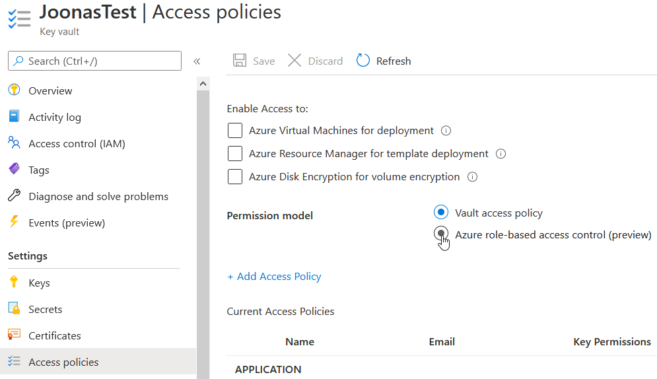Select the purple Tags icon
The image size is (657, 379).
click(x=14, y=170)
